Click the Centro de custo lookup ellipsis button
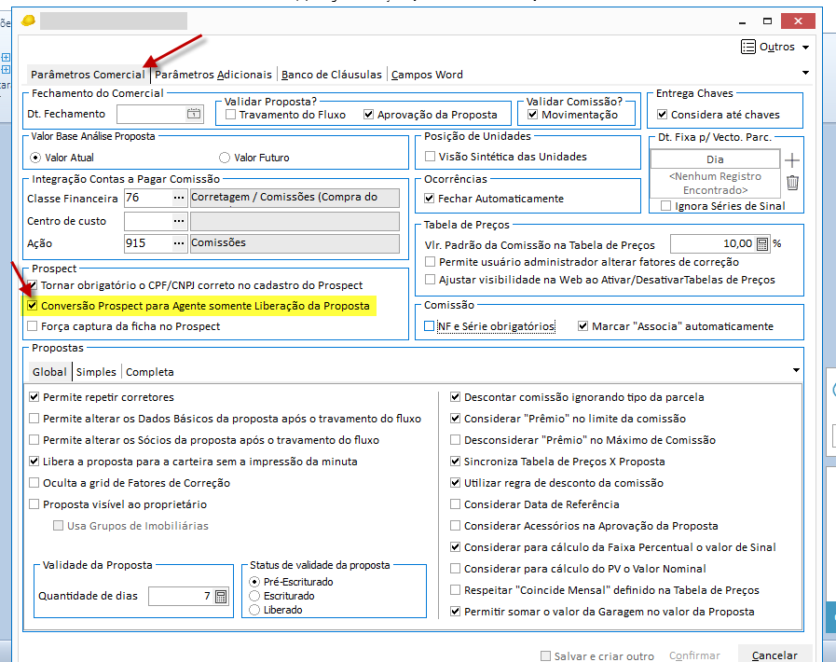 click(179, 221)
